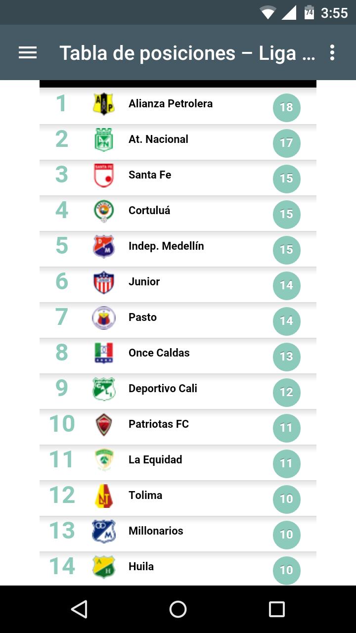Tap the Deportivo Cali team crest
356x633 pixels.
coord(104,389)
